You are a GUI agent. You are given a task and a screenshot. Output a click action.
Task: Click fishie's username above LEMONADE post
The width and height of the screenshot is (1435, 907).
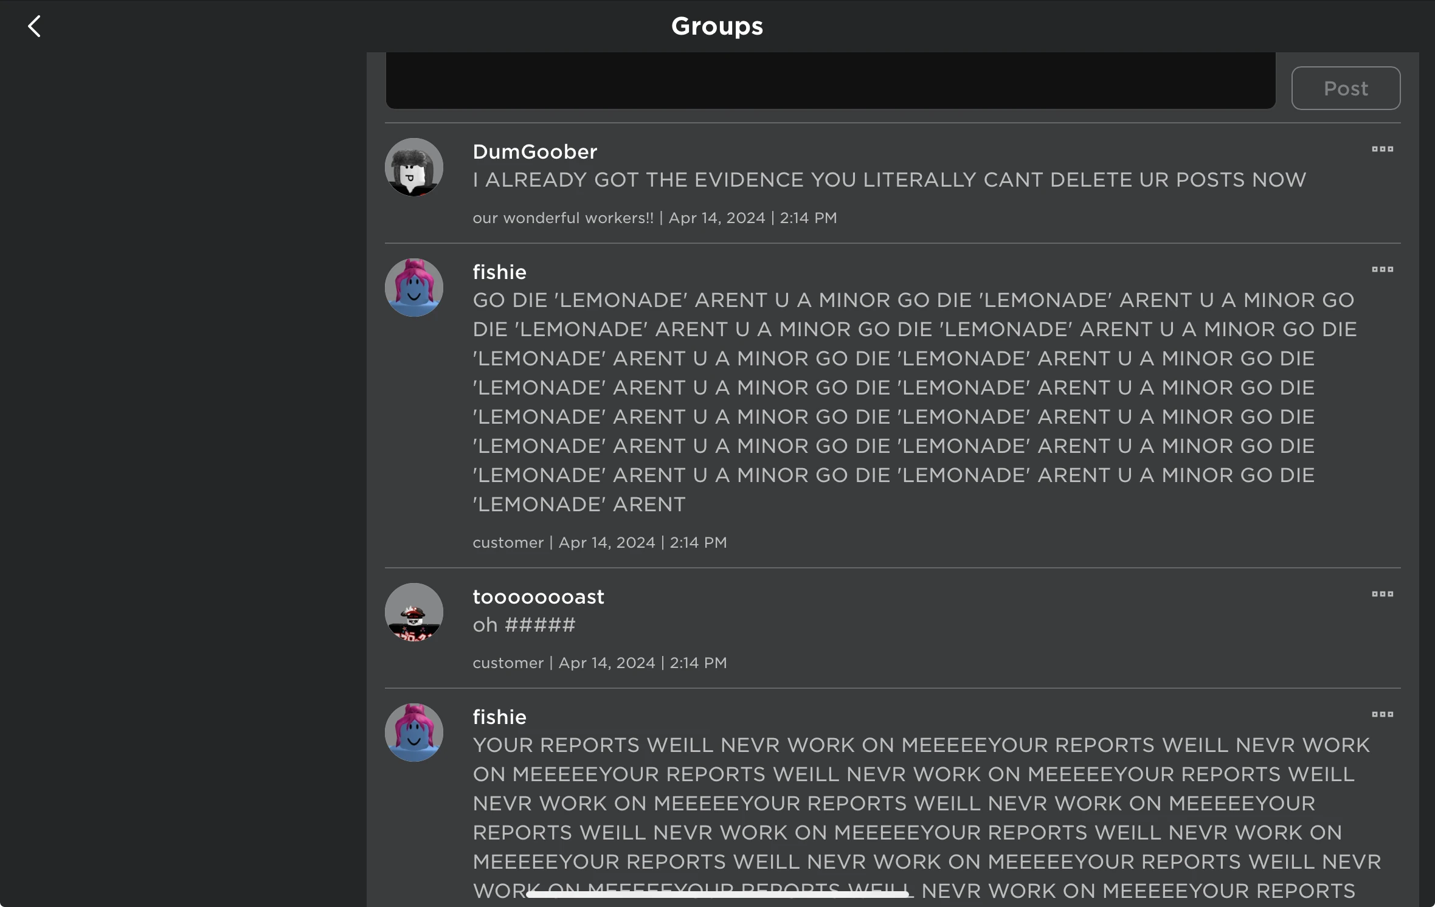click(499, 272)
